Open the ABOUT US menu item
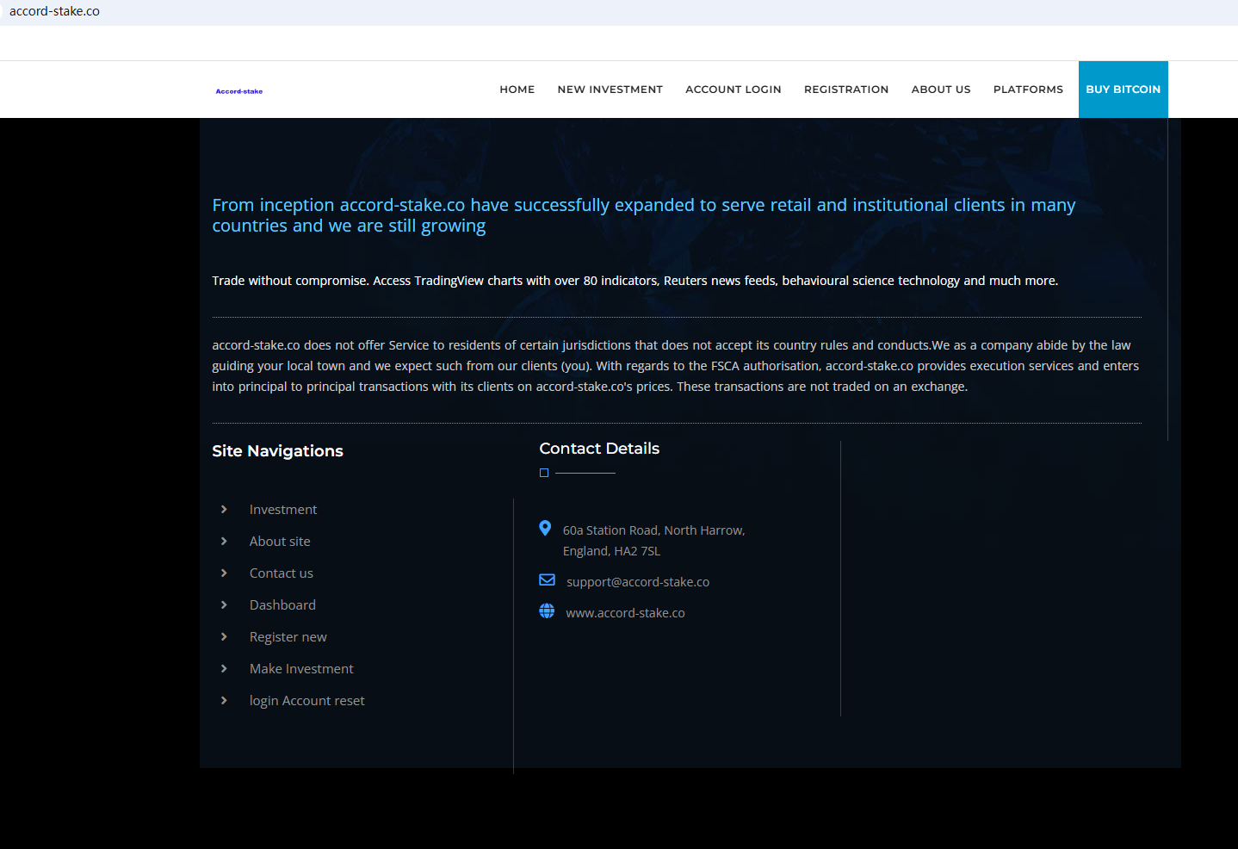The image size is (1238, 849). (x=941, y=90)
